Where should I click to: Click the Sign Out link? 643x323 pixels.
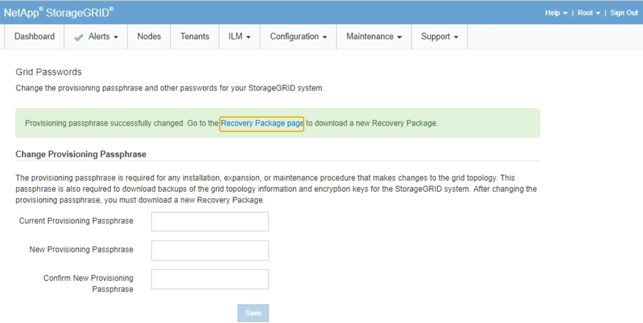624,13
